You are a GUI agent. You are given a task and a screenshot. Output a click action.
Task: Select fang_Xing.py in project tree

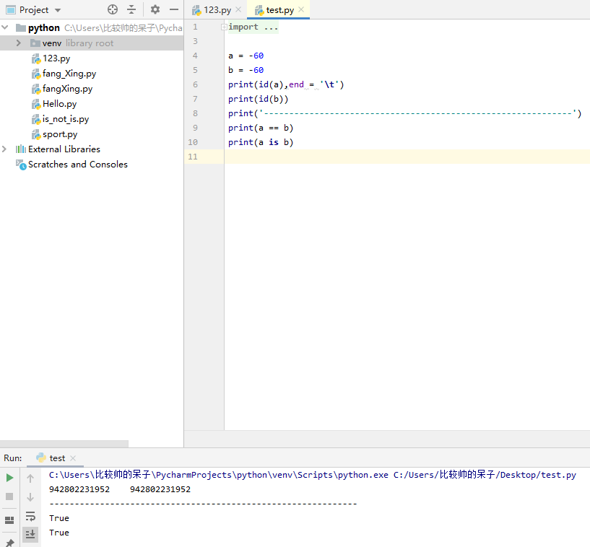pyautogui.click(x=69, y=74)
